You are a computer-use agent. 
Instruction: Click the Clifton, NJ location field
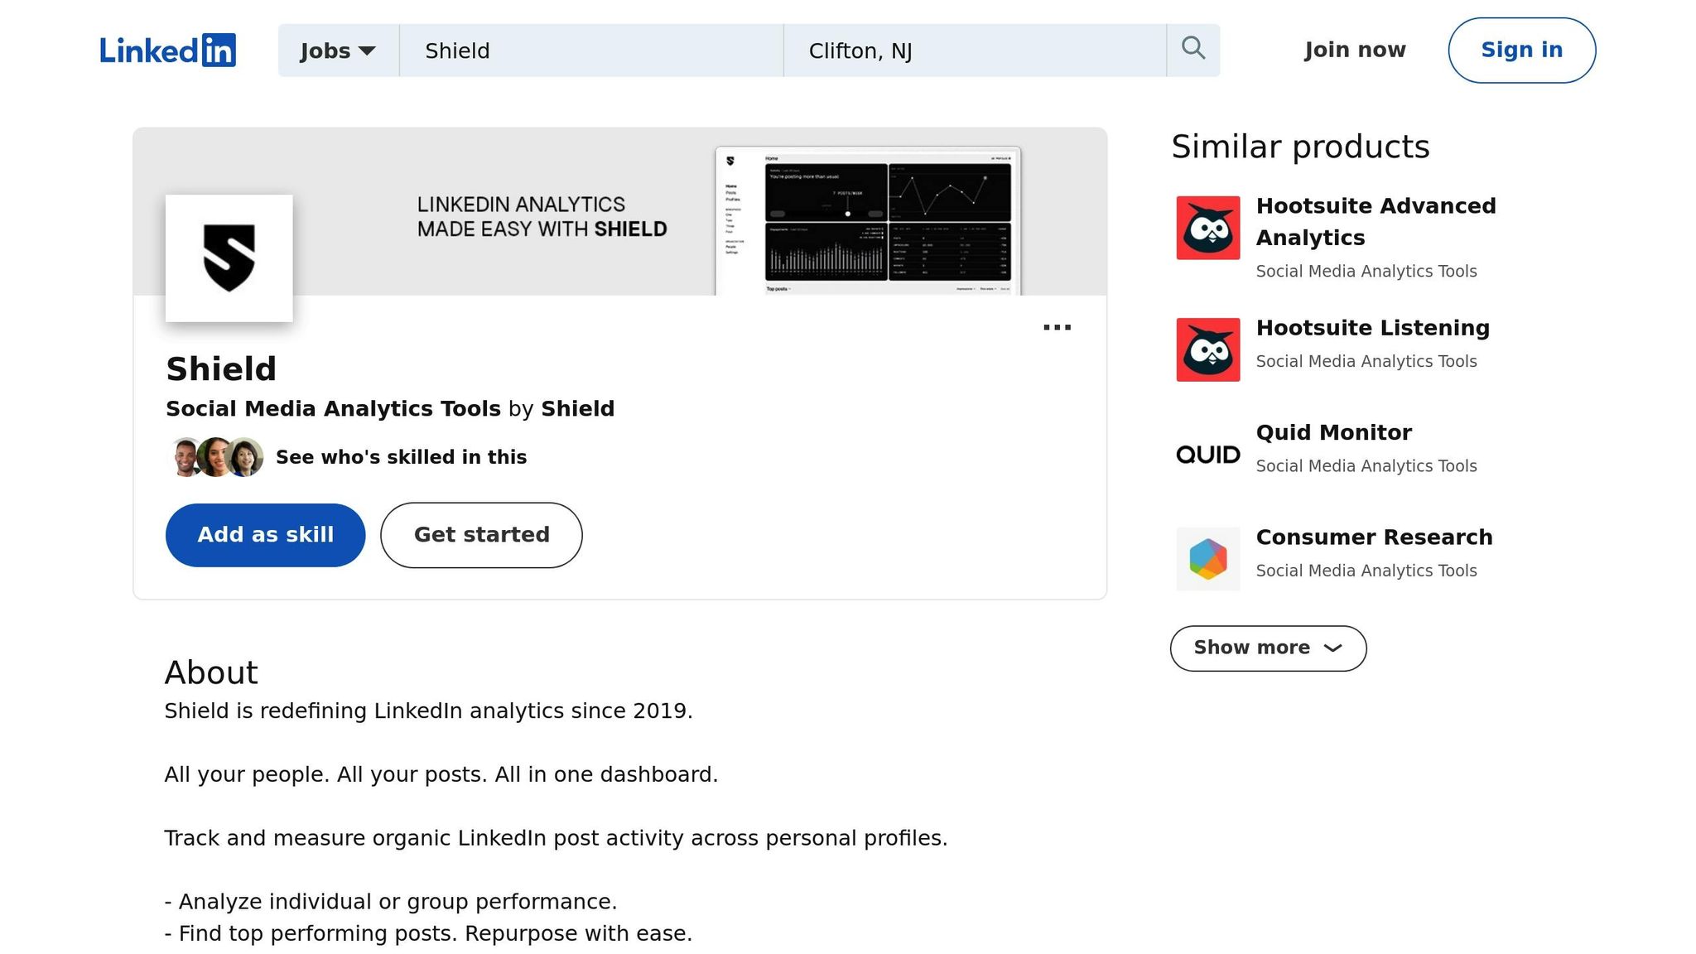pyautogui.click(x=974, y=51)
